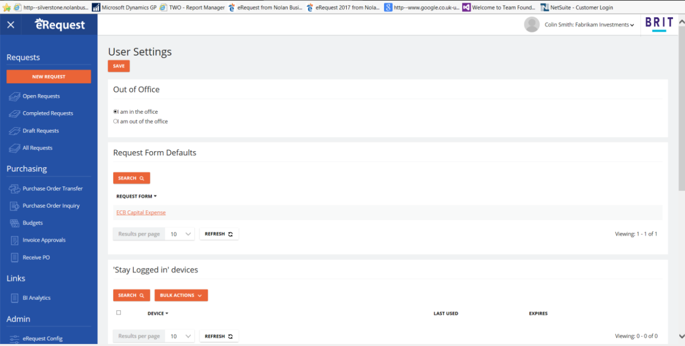Open results per page dropdown under Request Form Defaults
685x346 pixels.
(x=180, y=234)
